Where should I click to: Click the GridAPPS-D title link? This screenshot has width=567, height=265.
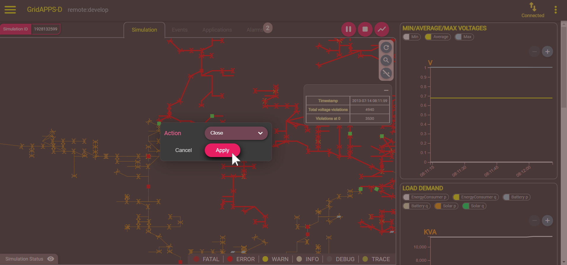(x=45, y=9)
